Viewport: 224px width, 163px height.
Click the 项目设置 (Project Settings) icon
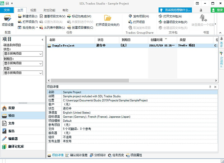tap(7, 20)
